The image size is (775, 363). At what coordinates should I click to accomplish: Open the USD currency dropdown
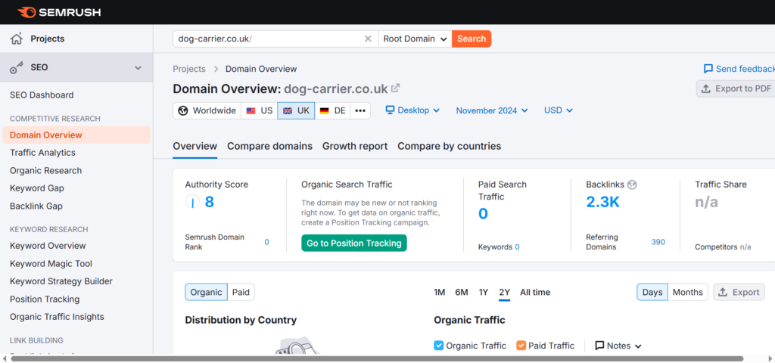point(559,110)
